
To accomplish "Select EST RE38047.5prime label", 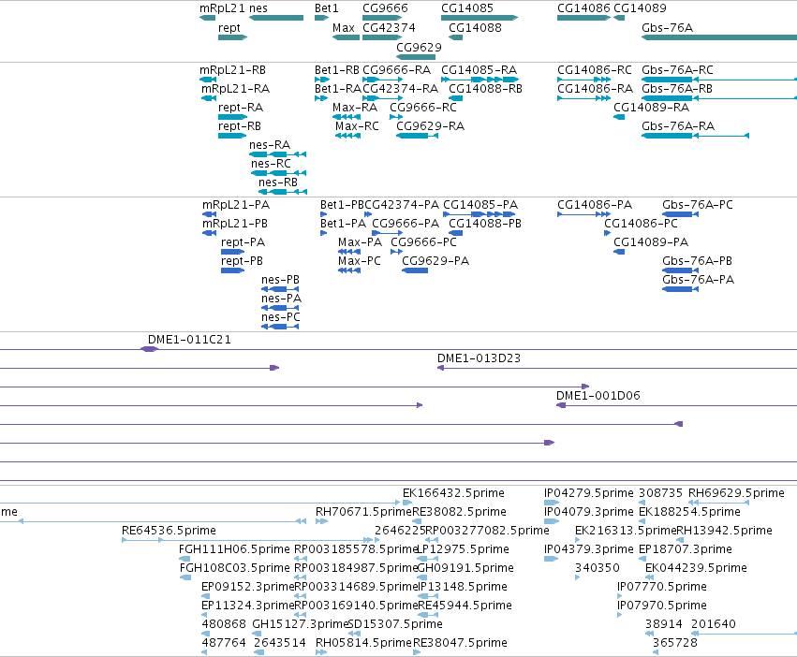I will coord(460,643).
